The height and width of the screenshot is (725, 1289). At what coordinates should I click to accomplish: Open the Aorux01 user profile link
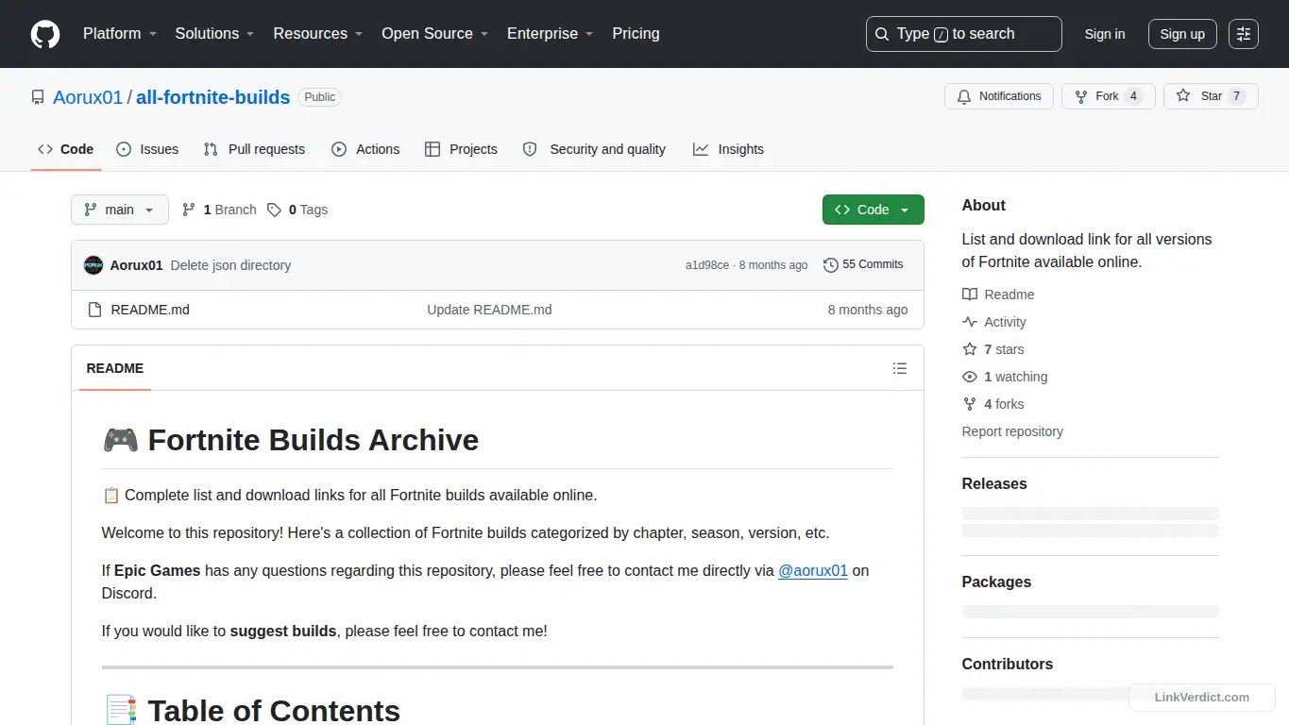tap(88, 97)
